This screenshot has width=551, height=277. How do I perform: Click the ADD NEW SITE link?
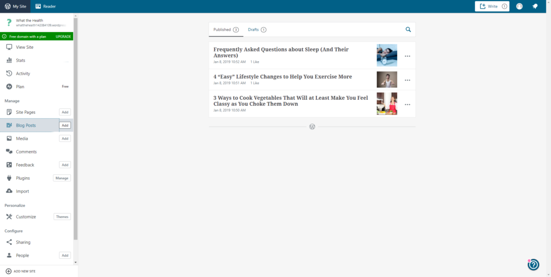[x=25, y=272]
